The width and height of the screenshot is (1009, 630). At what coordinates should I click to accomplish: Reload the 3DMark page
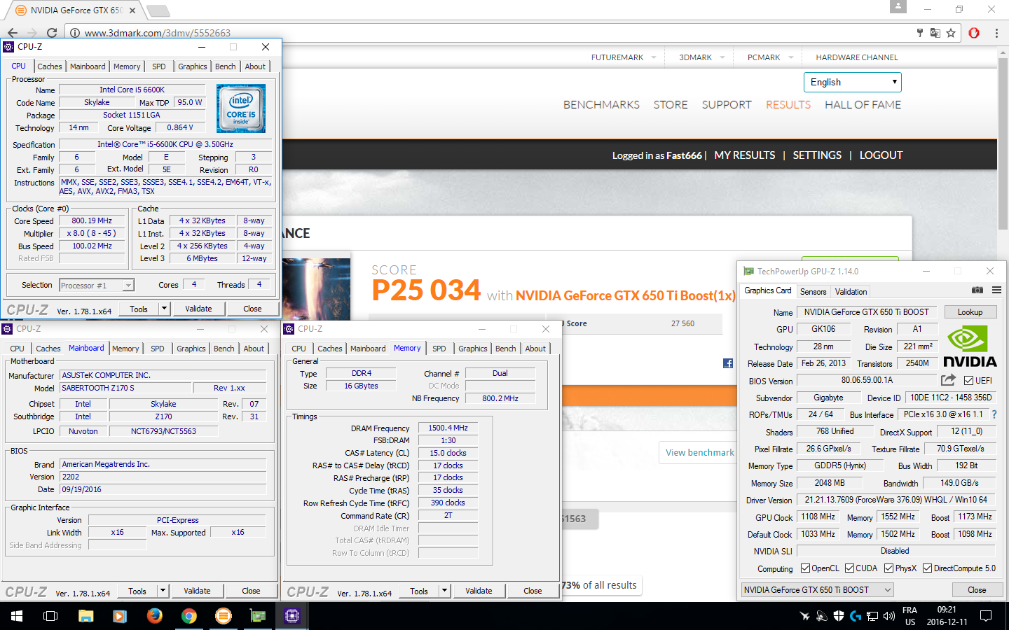point(52,33)
